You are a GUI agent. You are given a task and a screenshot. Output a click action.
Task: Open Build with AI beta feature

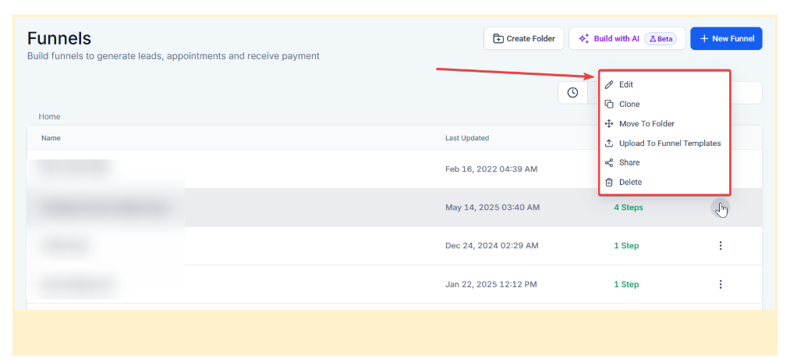point(626,38)
